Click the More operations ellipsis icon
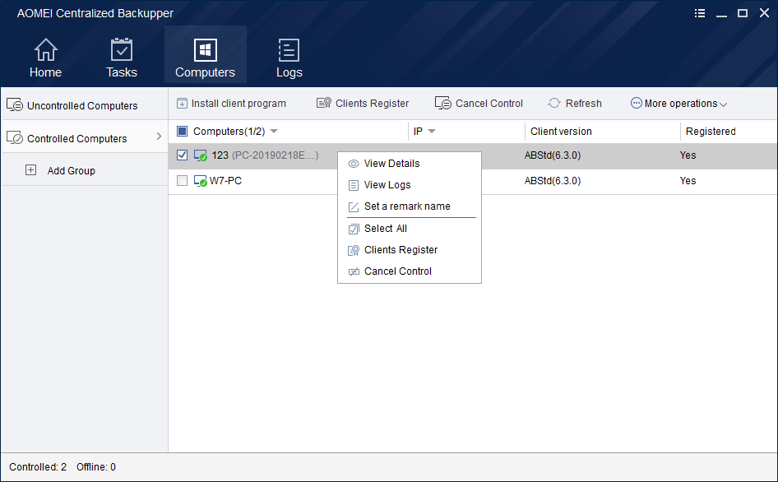Viewport: 778px width, 482px height. pos(636,103)
